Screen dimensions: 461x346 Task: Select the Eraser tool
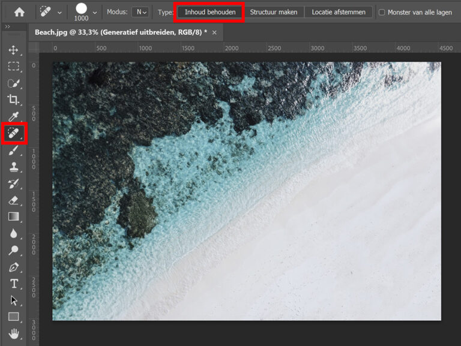13,200
